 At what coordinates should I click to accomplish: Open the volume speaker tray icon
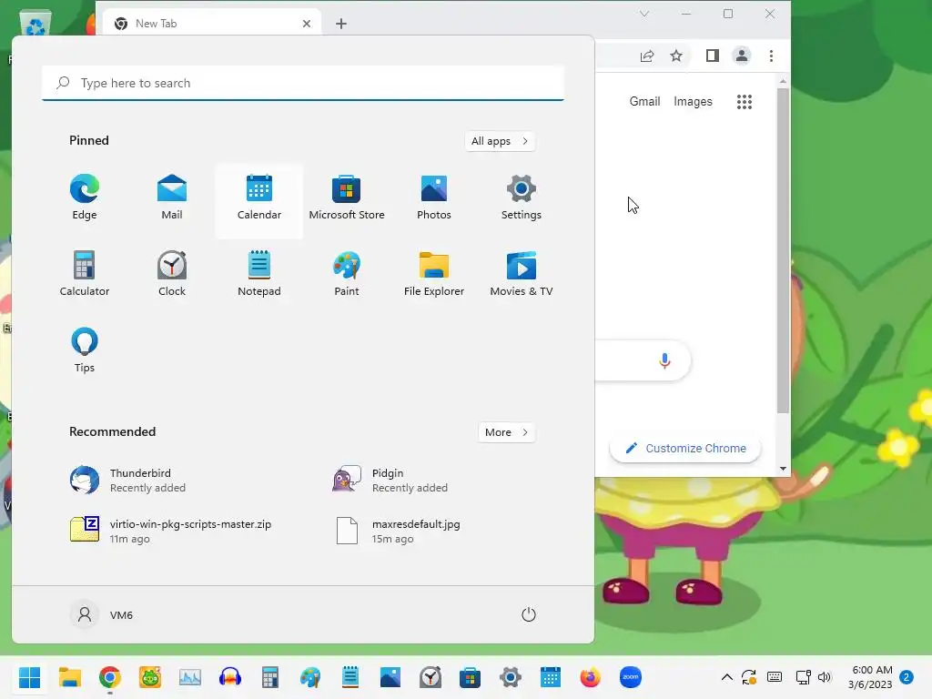824,677
